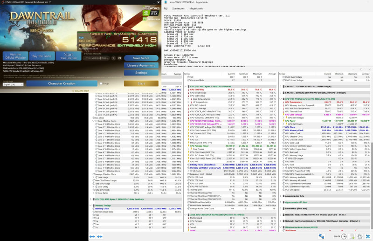This screenshot has width=373, height=241.
Task: Click the log file start icon in HWiNFO
Action: (352, 236)
